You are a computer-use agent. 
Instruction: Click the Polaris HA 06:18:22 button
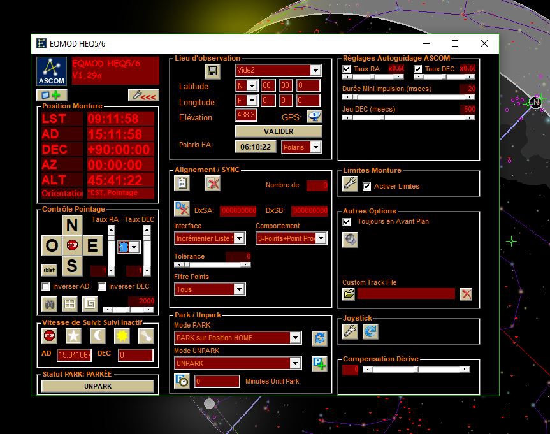pos(256,147)
